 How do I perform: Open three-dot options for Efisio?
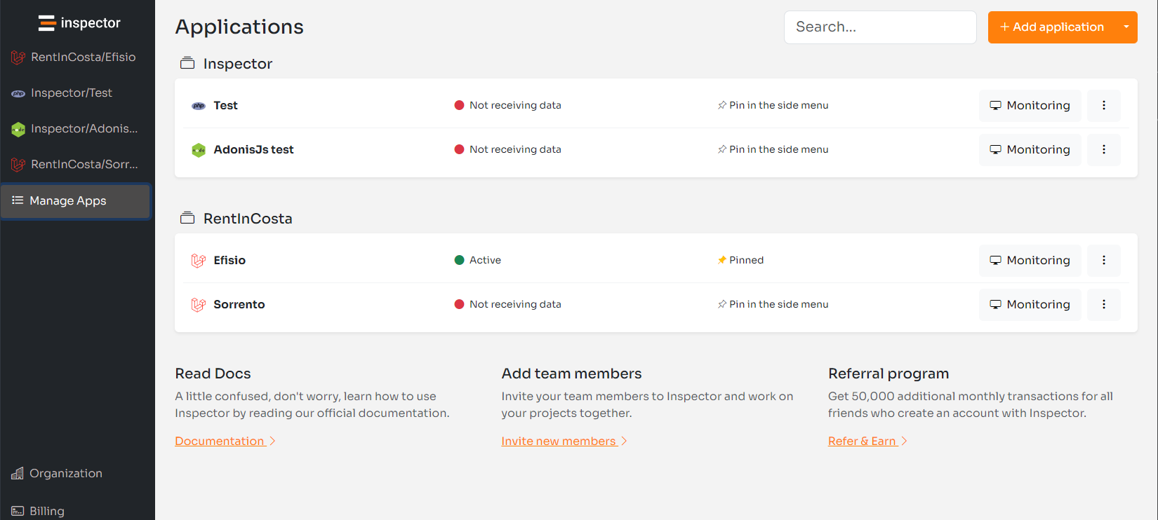point(1103,260)
